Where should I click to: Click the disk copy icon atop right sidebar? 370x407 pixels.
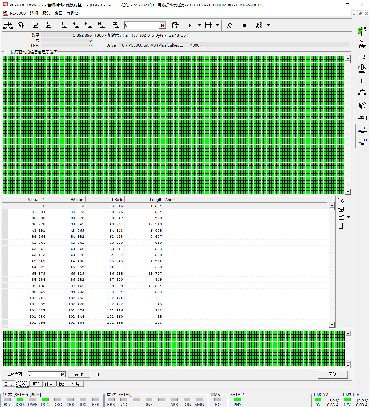click(362, 32)
